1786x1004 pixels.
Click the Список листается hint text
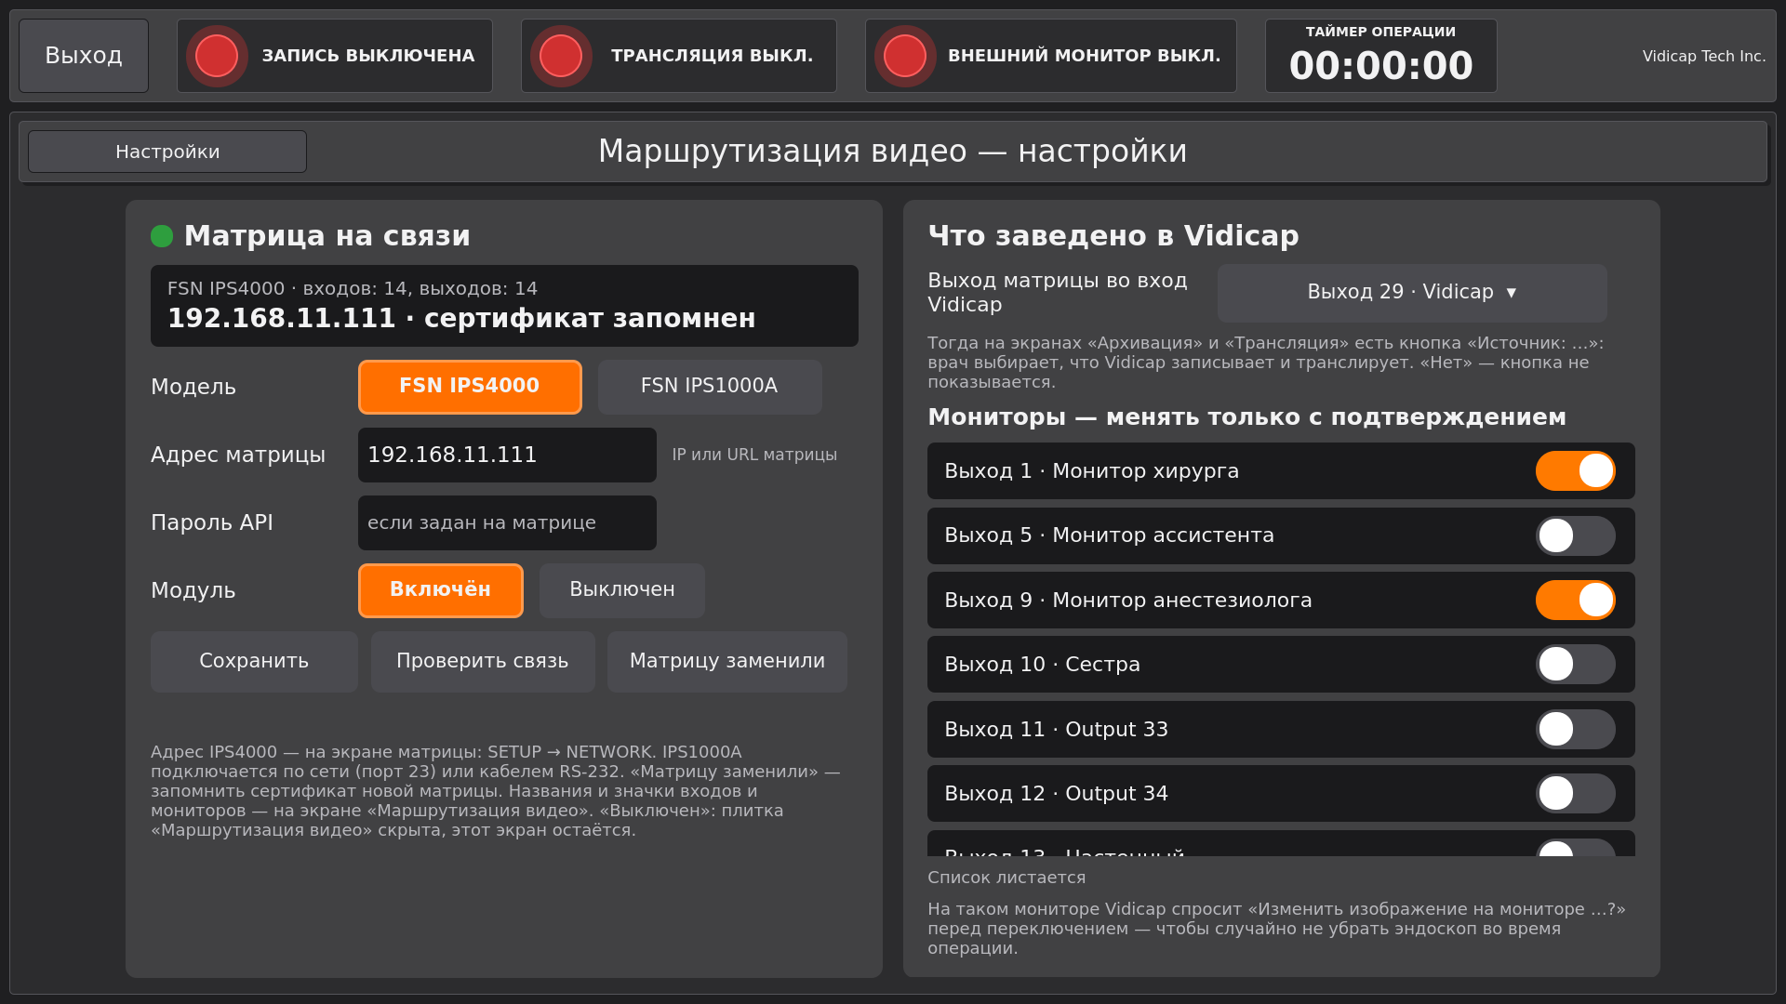pyautogui.click(x=1006, y=878)
